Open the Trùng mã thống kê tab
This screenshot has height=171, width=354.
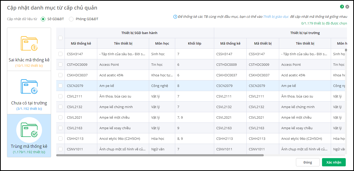(x=29, y=146)
